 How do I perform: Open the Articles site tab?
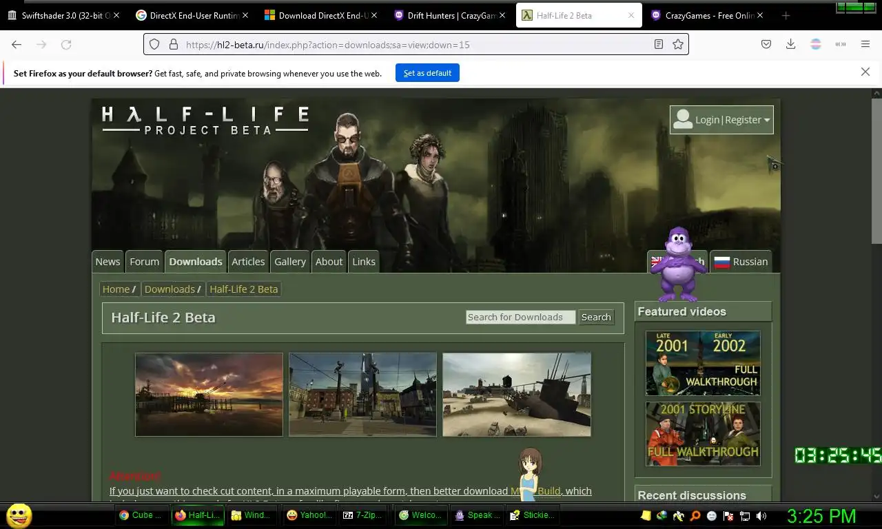(248, 262)
